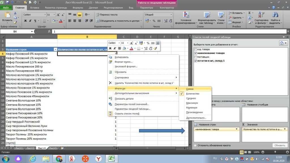Expand the 'наименование товара' row field dropdown
Image resolution: width=290 pixels, height=163 pixels.
coord(236,129)
